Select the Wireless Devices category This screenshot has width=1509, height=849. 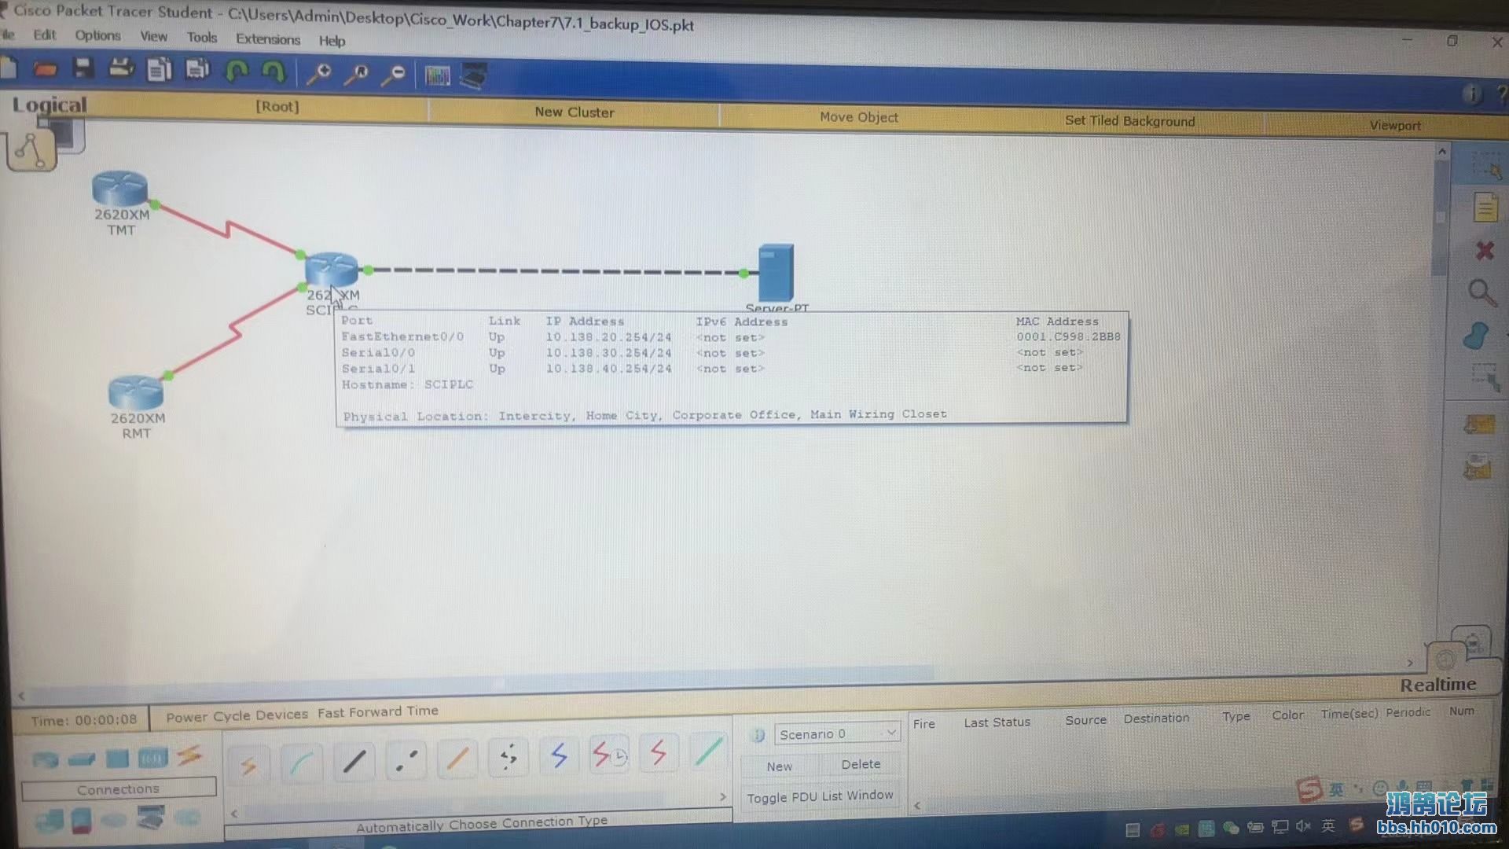tap(152, 758)
